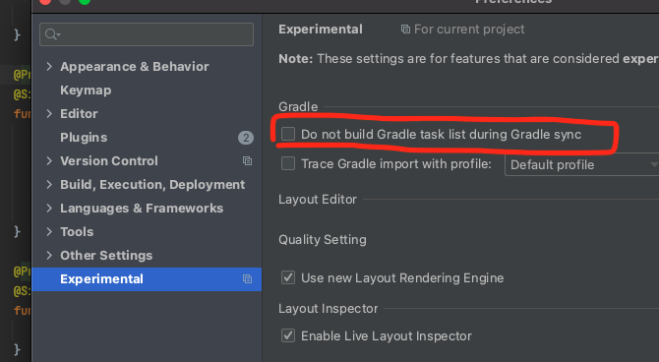Open Appearance & Behavior settings

click(x=135, y=67)
